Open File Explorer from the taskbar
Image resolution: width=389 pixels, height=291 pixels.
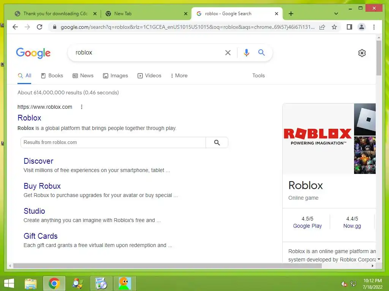pos(31,283)
